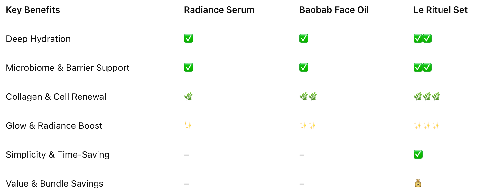Click Le Rituel Set Deep Hydration double checkmark
Screen dimensions: 484x195
[x=422, y=39]
